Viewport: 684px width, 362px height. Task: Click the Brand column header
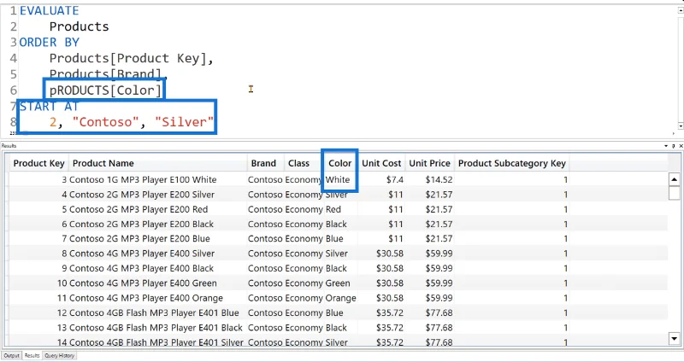pos(266,163)
